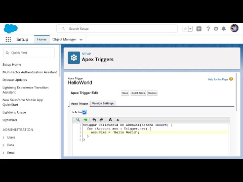Viewport: 243px width, 182px height.
Task: Open the help question mark icon
Action: pyautogui.click(x=208, y=29)
